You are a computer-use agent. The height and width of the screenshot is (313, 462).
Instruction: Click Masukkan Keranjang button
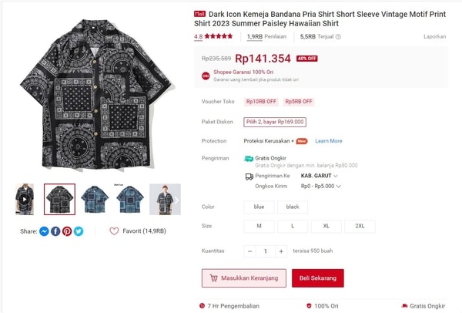pyautogui.click(x=243, y=278)
